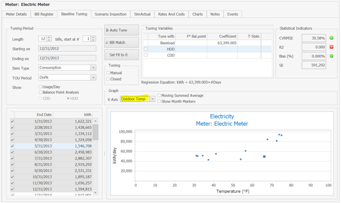This screenshot has width=341, height=203.
Task: Enable Balance Point Analysis checkbox
Action: 40,92
